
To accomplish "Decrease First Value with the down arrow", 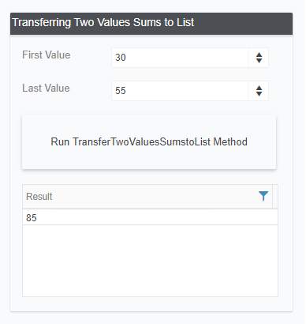I will (259, 61).
